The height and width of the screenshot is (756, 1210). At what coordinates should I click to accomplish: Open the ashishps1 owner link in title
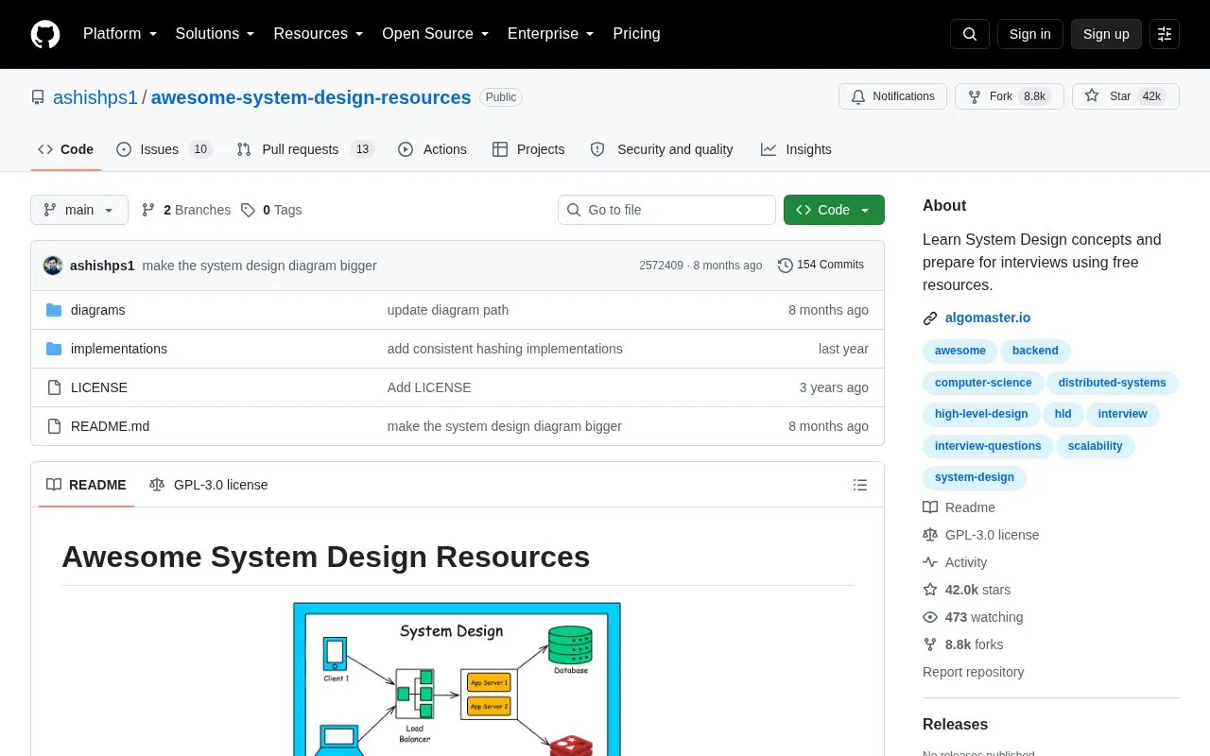(95, 97)
